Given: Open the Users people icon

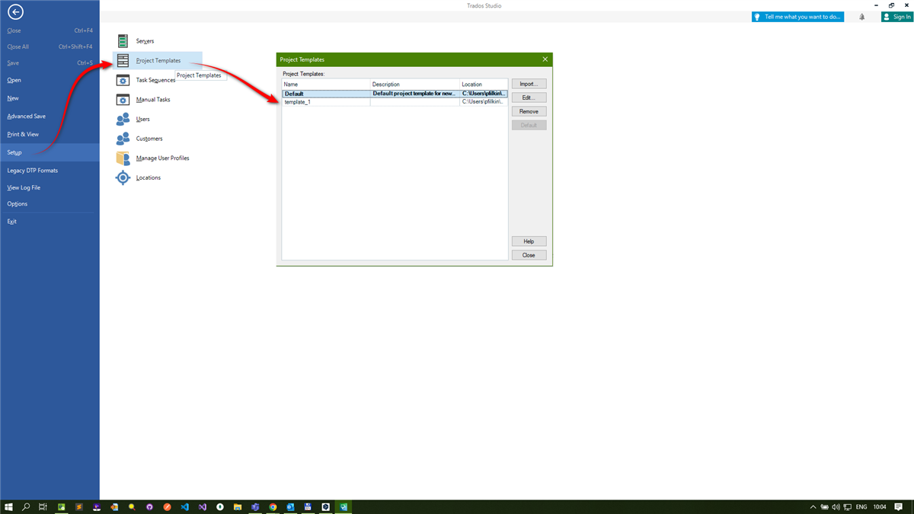Looking at the screenshot, I should coord(123,119).
